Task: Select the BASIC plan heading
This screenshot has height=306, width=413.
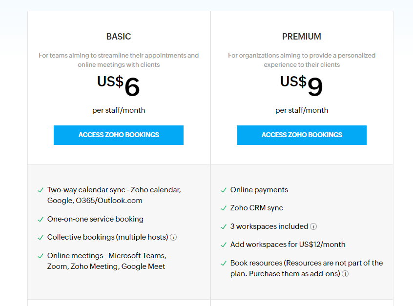Action: coord(119,37)
